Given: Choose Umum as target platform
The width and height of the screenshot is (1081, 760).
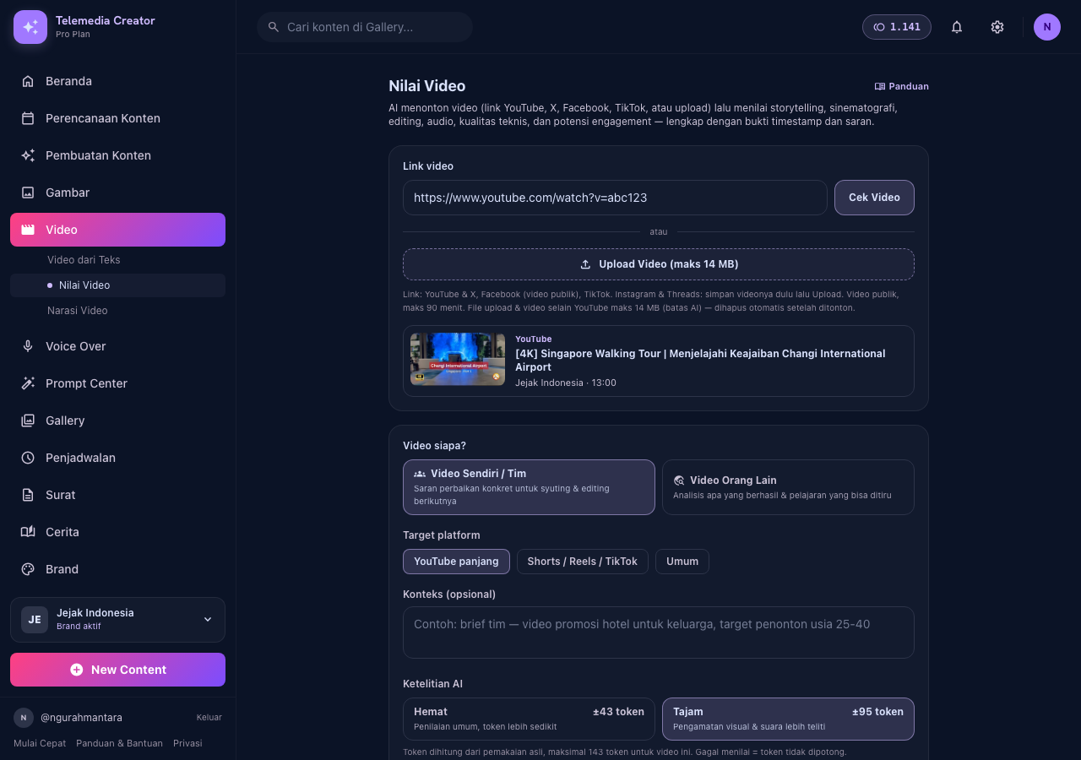Looking at the screenshot, I should 682,562.
